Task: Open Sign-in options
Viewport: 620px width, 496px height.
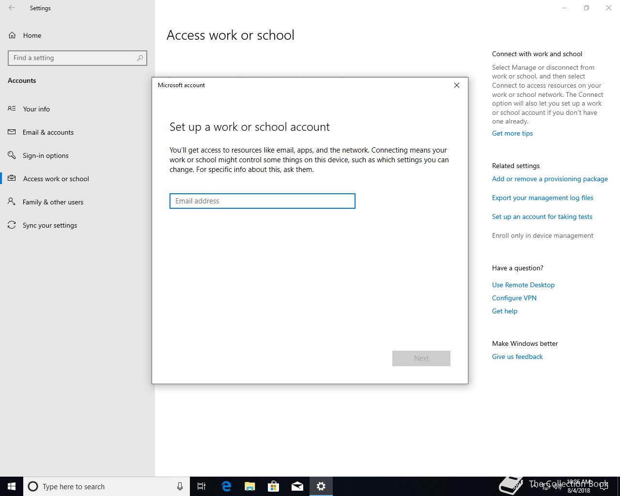Action: pyautogui.click(x=46, y=155)
